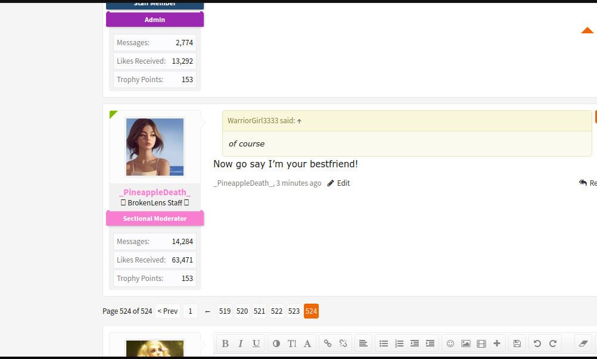Remove link with unlink icon
The width and height of the screenshot is (597, 359).
coord(343,344)
